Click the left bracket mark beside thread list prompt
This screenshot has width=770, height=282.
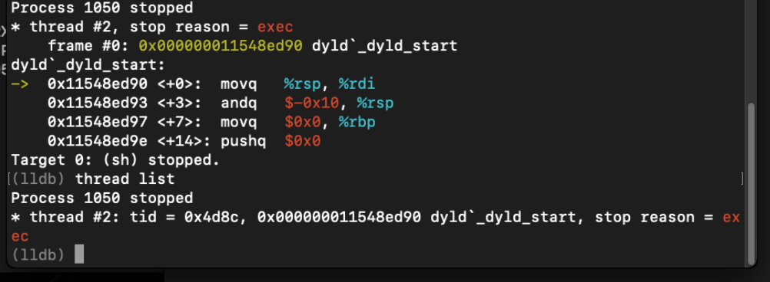9,179
